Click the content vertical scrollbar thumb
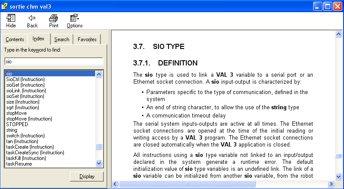344x189 pixels. click(x=338, y=156)
